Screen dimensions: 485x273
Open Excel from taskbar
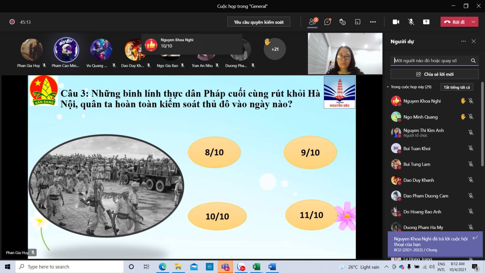256,267
